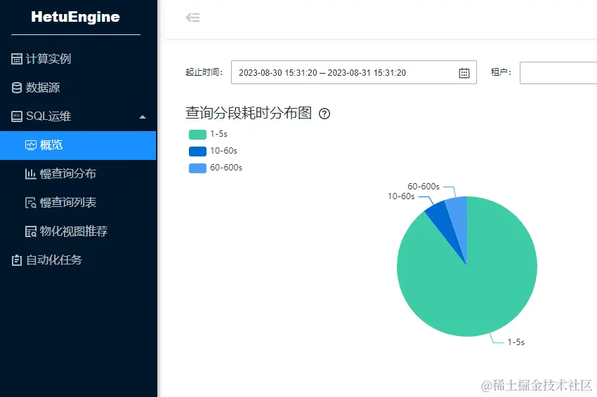Screen dimensions: 597x397
Task: Click the 1-5s legend label text
Action: pos(218,134)
